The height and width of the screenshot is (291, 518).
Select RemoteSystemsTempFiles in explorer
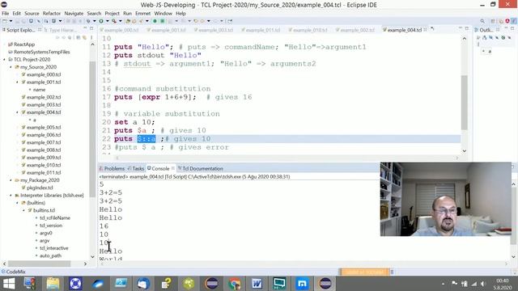pos(41,52)
